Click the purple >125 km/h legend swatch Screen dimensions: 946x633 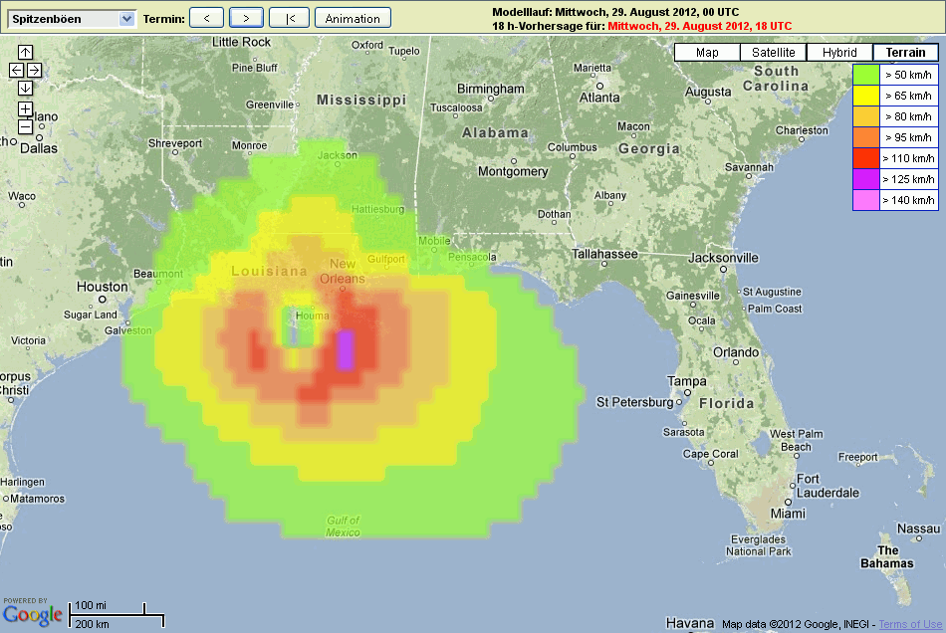click(x=866, y=179)
